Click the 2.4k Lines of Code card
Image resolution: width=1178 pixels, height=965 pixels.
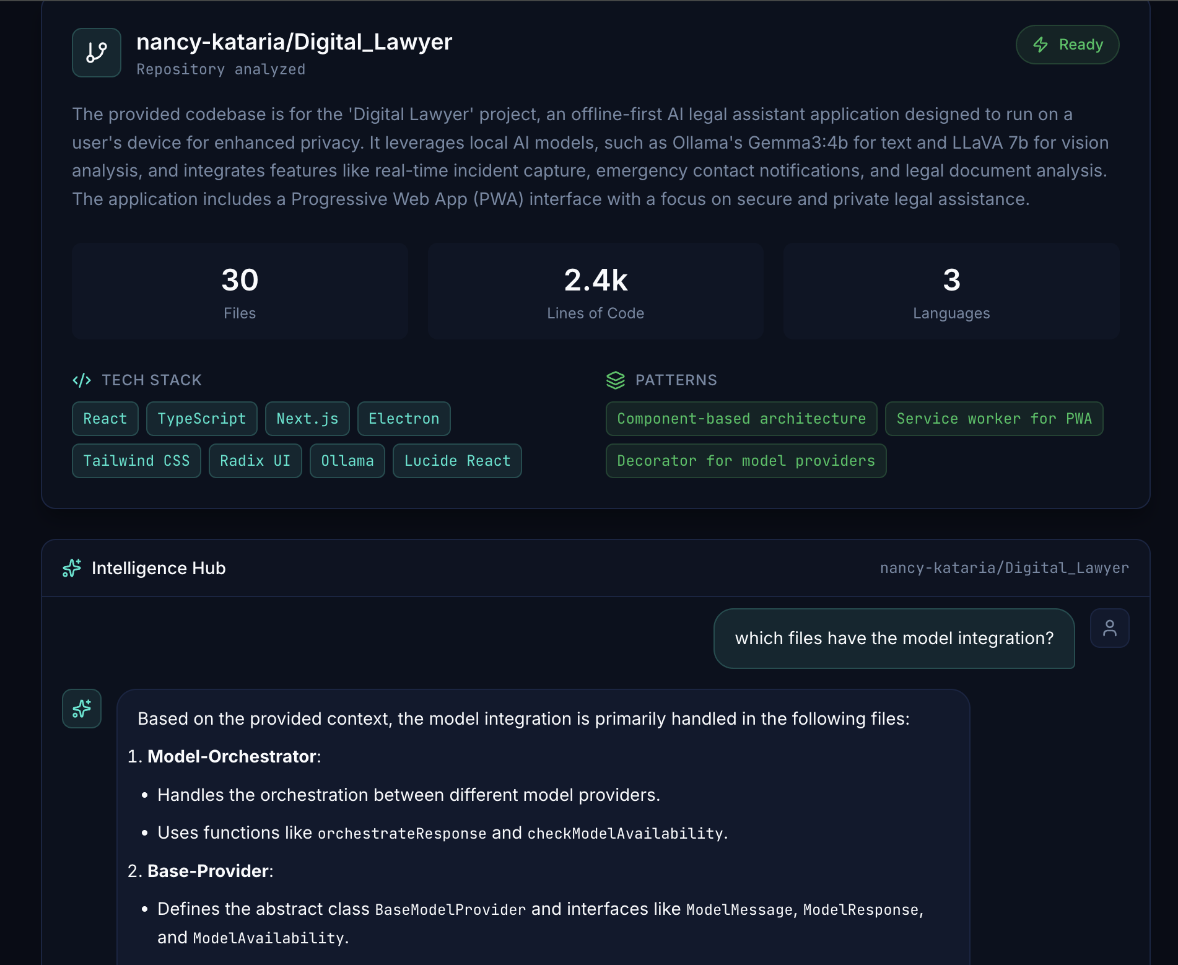595,291
